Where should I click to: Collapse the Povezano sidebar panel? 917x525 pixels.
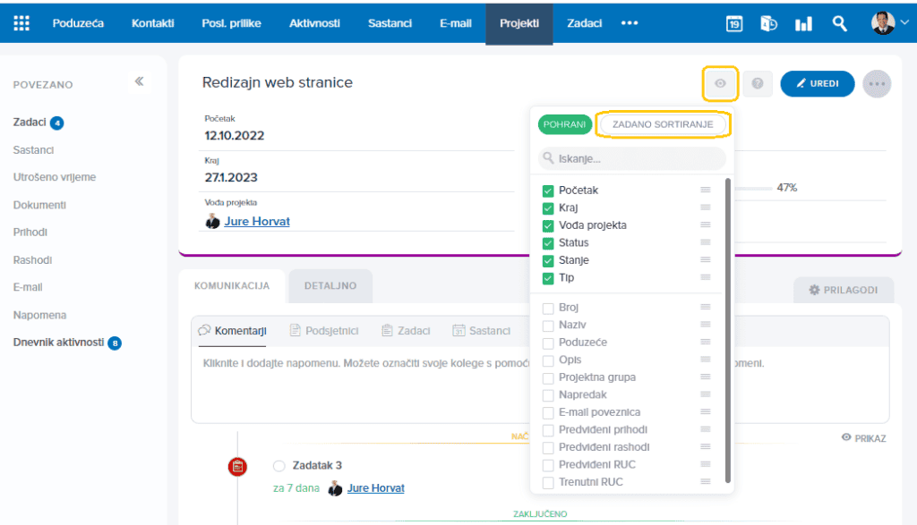[x=139, y=81]
